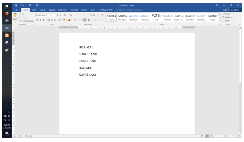Screen dimensions: 244x142
Task: Align text left
Action: pyautogui.click(x=75, y=20)
